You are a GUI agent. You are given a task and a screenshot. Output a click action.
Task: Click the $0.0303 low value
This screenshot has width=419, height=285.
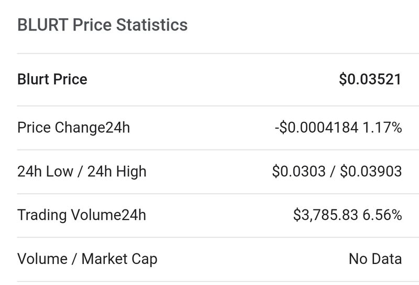pos(297,172)
